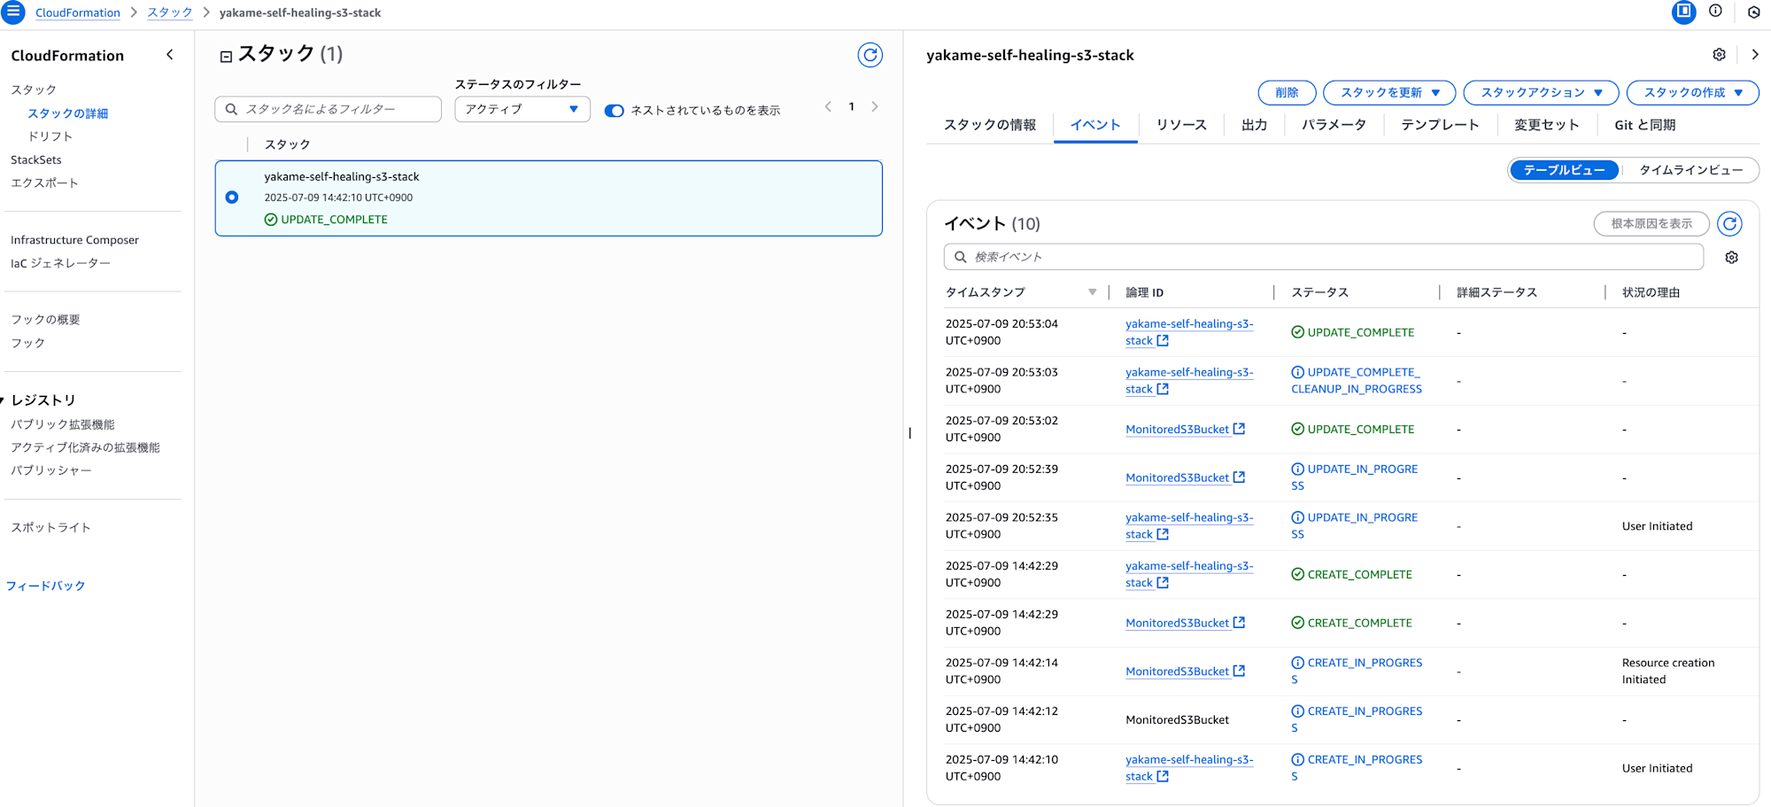Open スタックの詳細 in the sidebar
Image resolution: width=1771 pixels, height=807 pixels.
click(x=67, y=113)
